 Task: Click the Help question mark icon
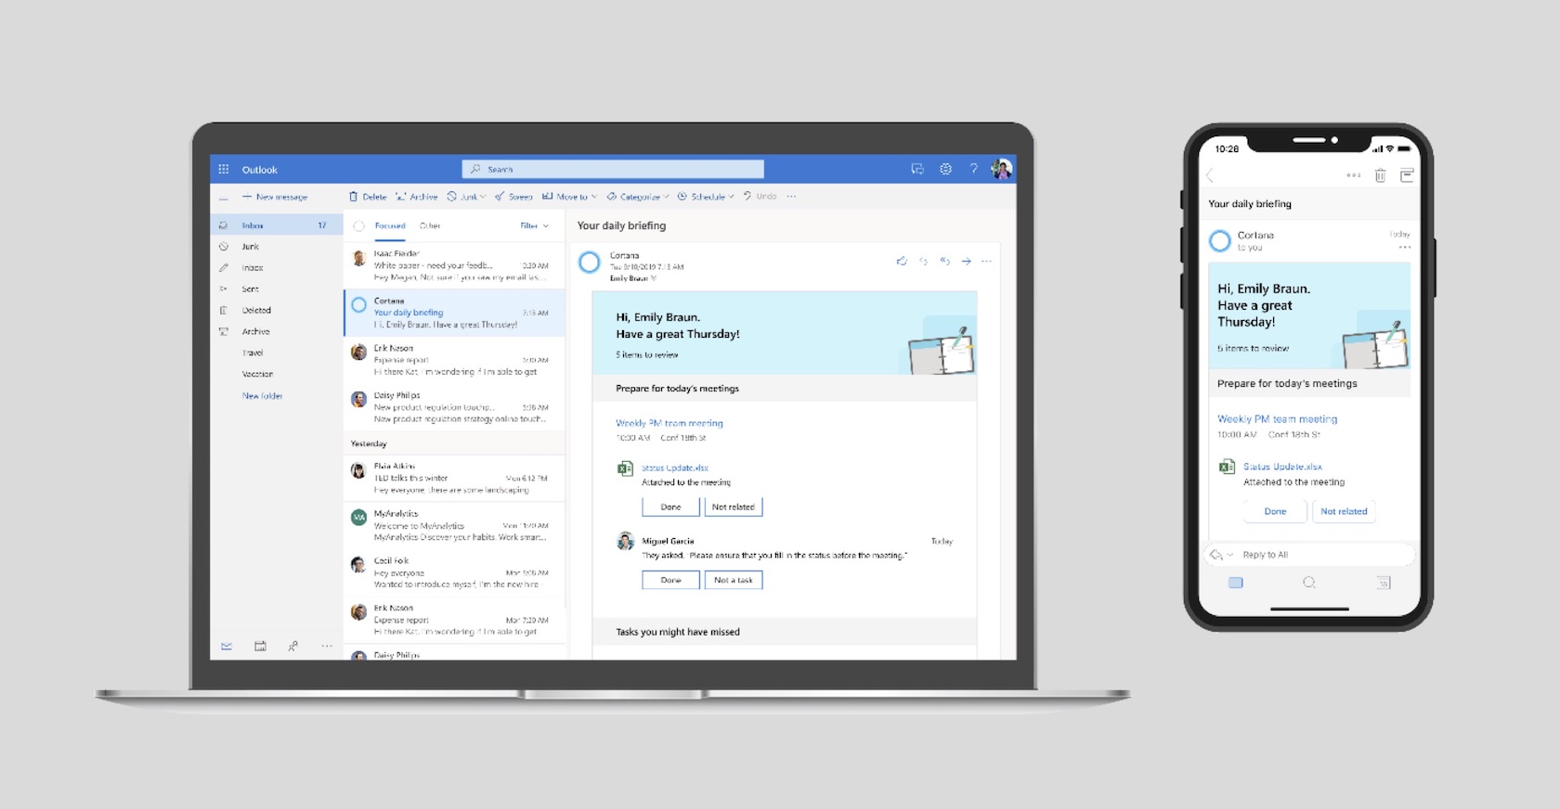pos(973,169)
